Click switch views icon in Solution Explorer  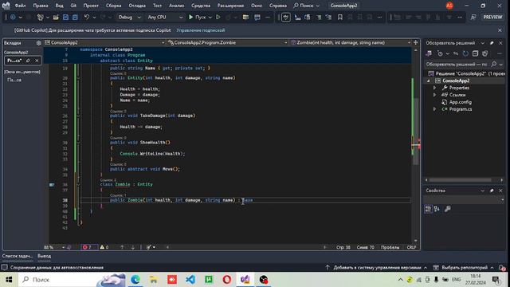tap(429, 53)
